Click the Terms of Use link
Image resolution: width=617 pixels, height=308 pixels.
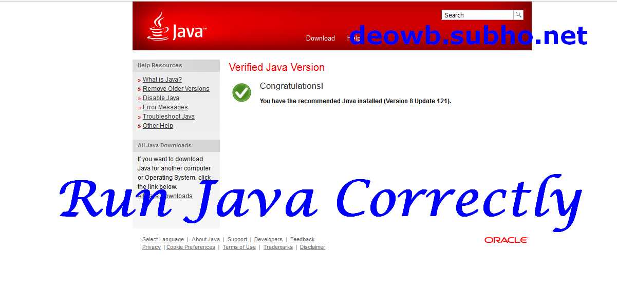point(239,247)
